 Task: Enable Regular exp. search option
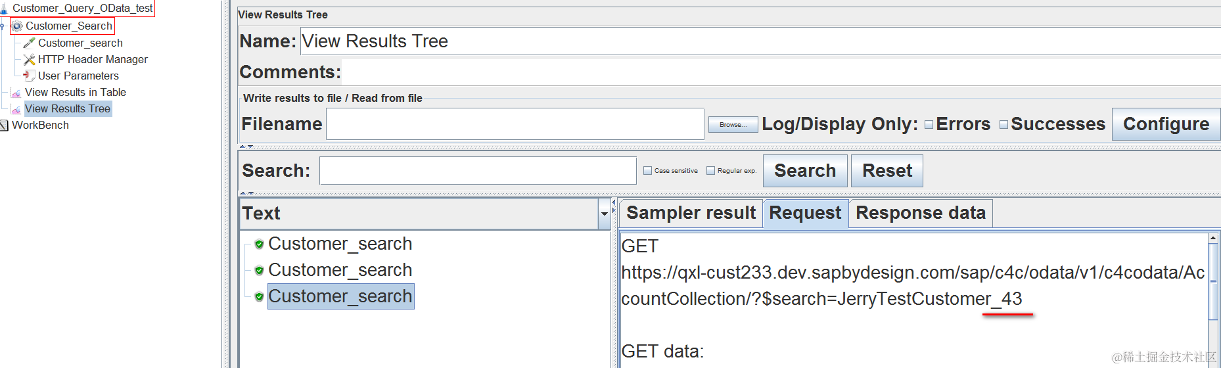(710, 170)
